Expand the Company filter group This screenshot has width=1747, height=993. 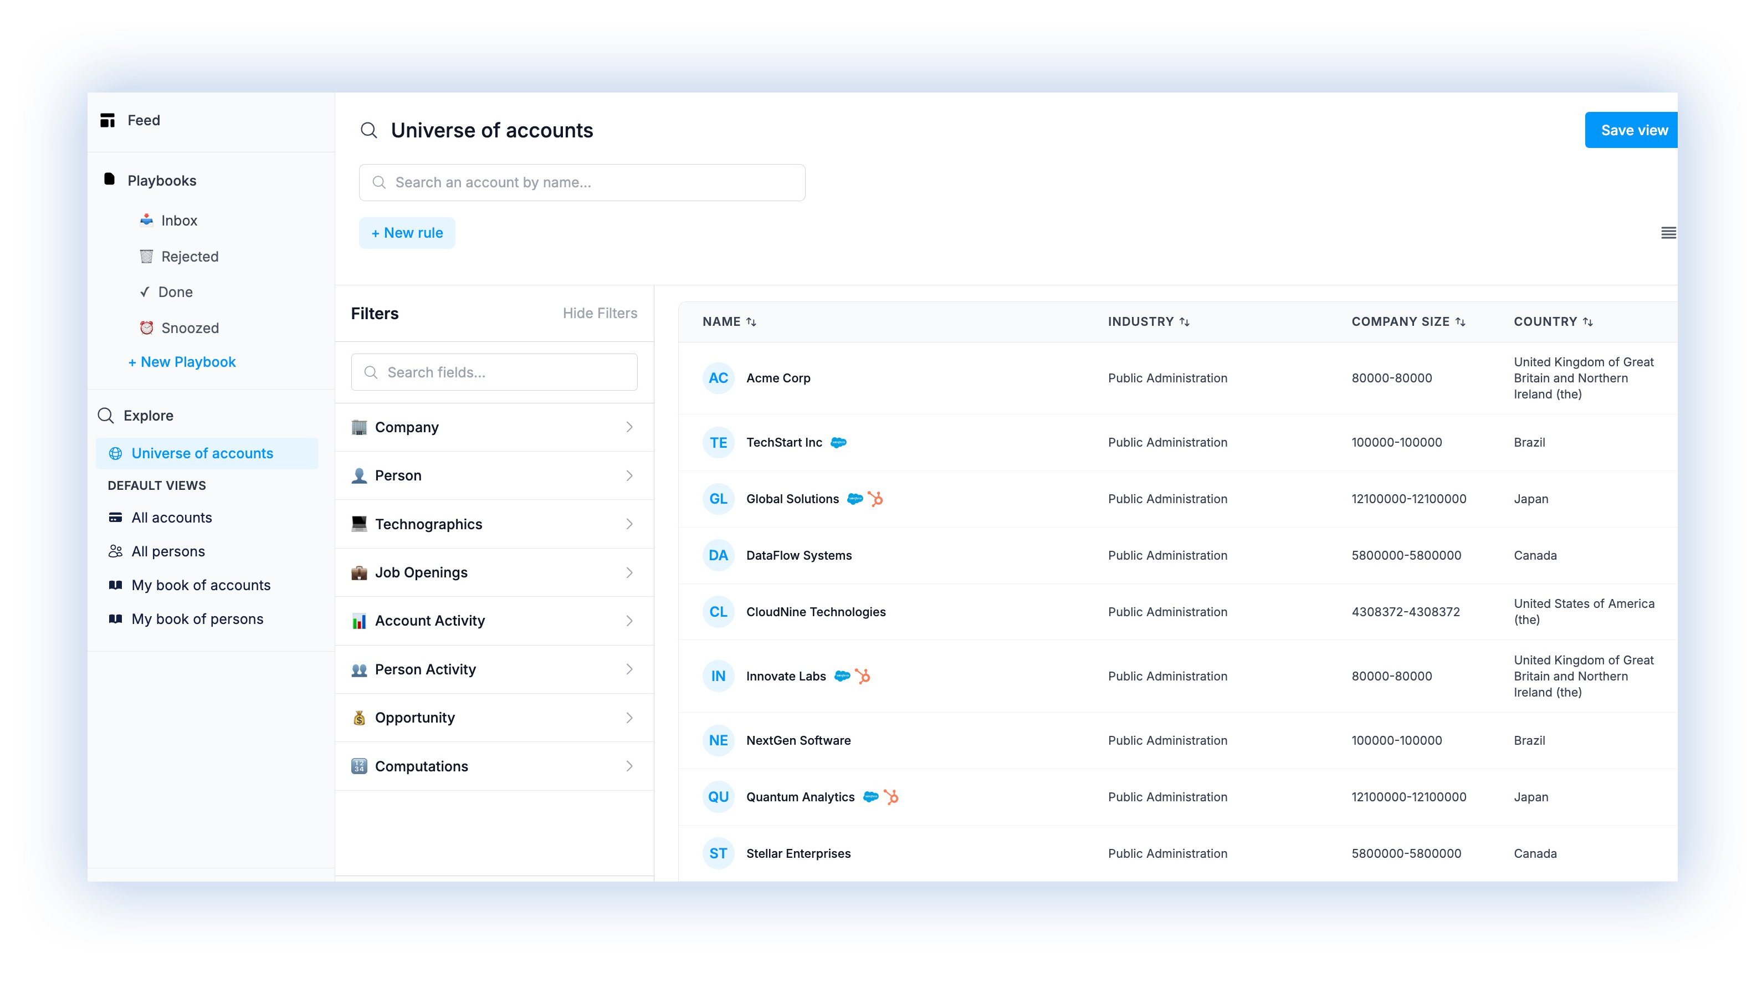(494, 428)
